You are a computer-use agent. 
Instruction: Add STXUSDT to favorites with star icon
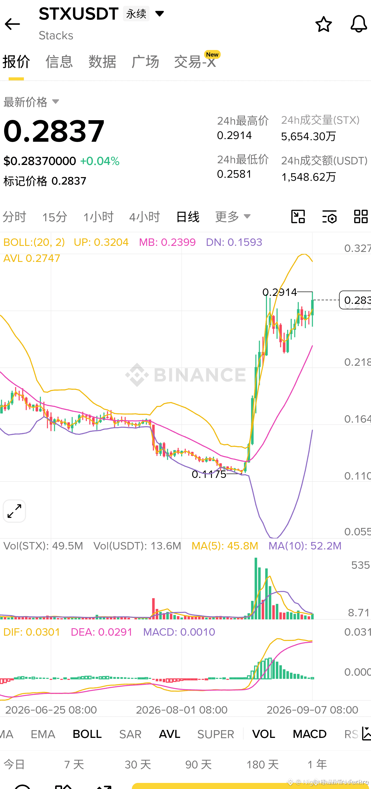coord(324,24)
